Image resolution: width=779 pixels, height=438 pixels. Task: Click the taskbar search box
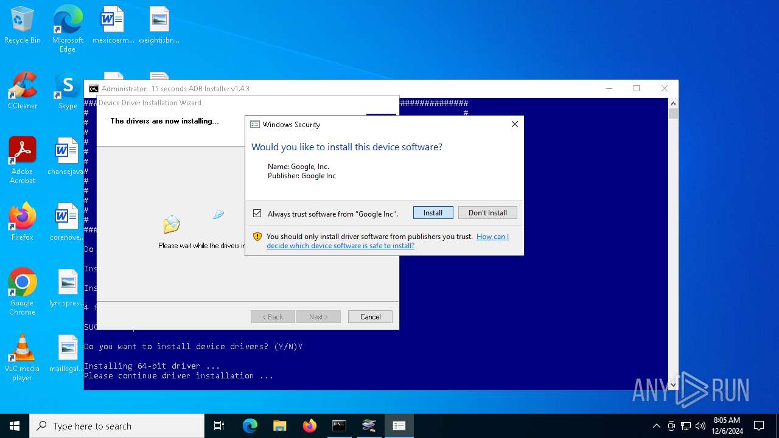pos(117,426)
